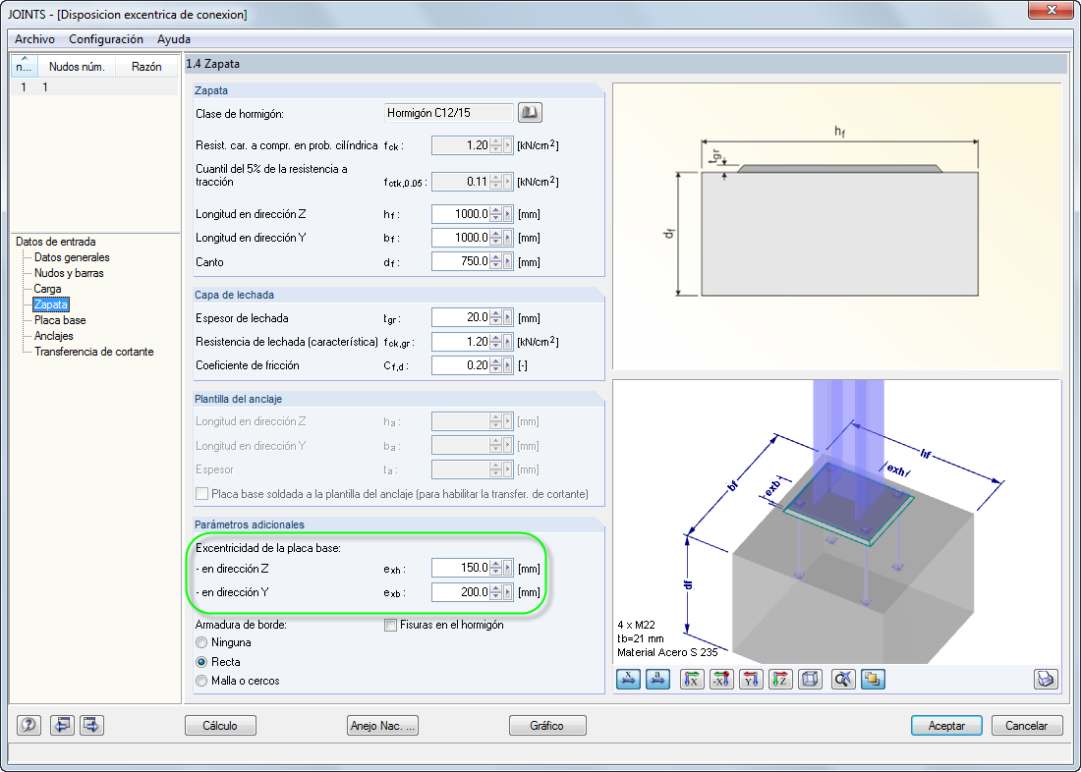This screenshot has width=1081, height=772.
Task: Decrease df Canto with its down spinner arrow
Action: tap(495, 266)
